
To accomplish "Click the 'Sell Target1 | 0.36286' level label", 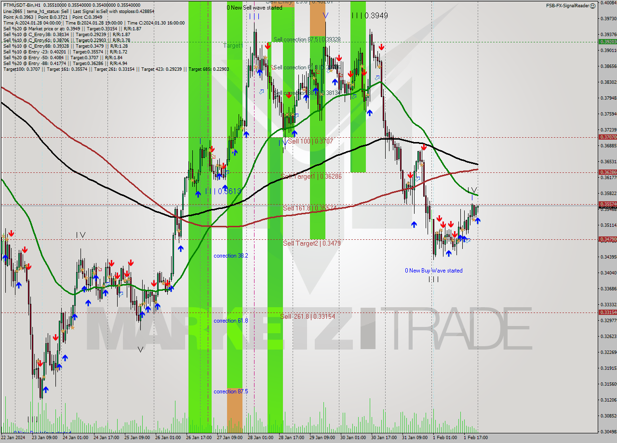I will point(311,177).
